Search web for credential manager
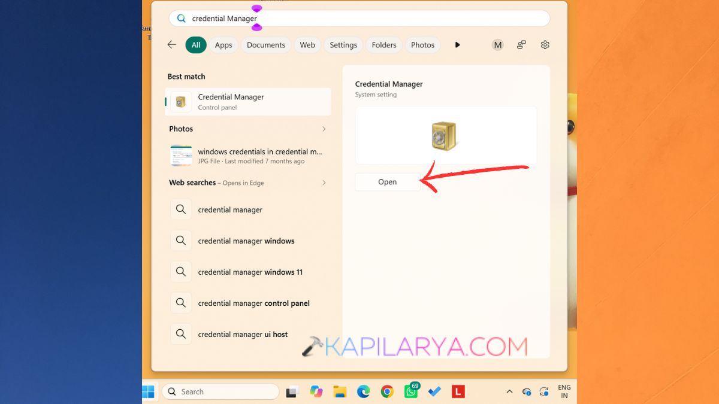Screen dimensions: 719x404 tap(248, 210)
